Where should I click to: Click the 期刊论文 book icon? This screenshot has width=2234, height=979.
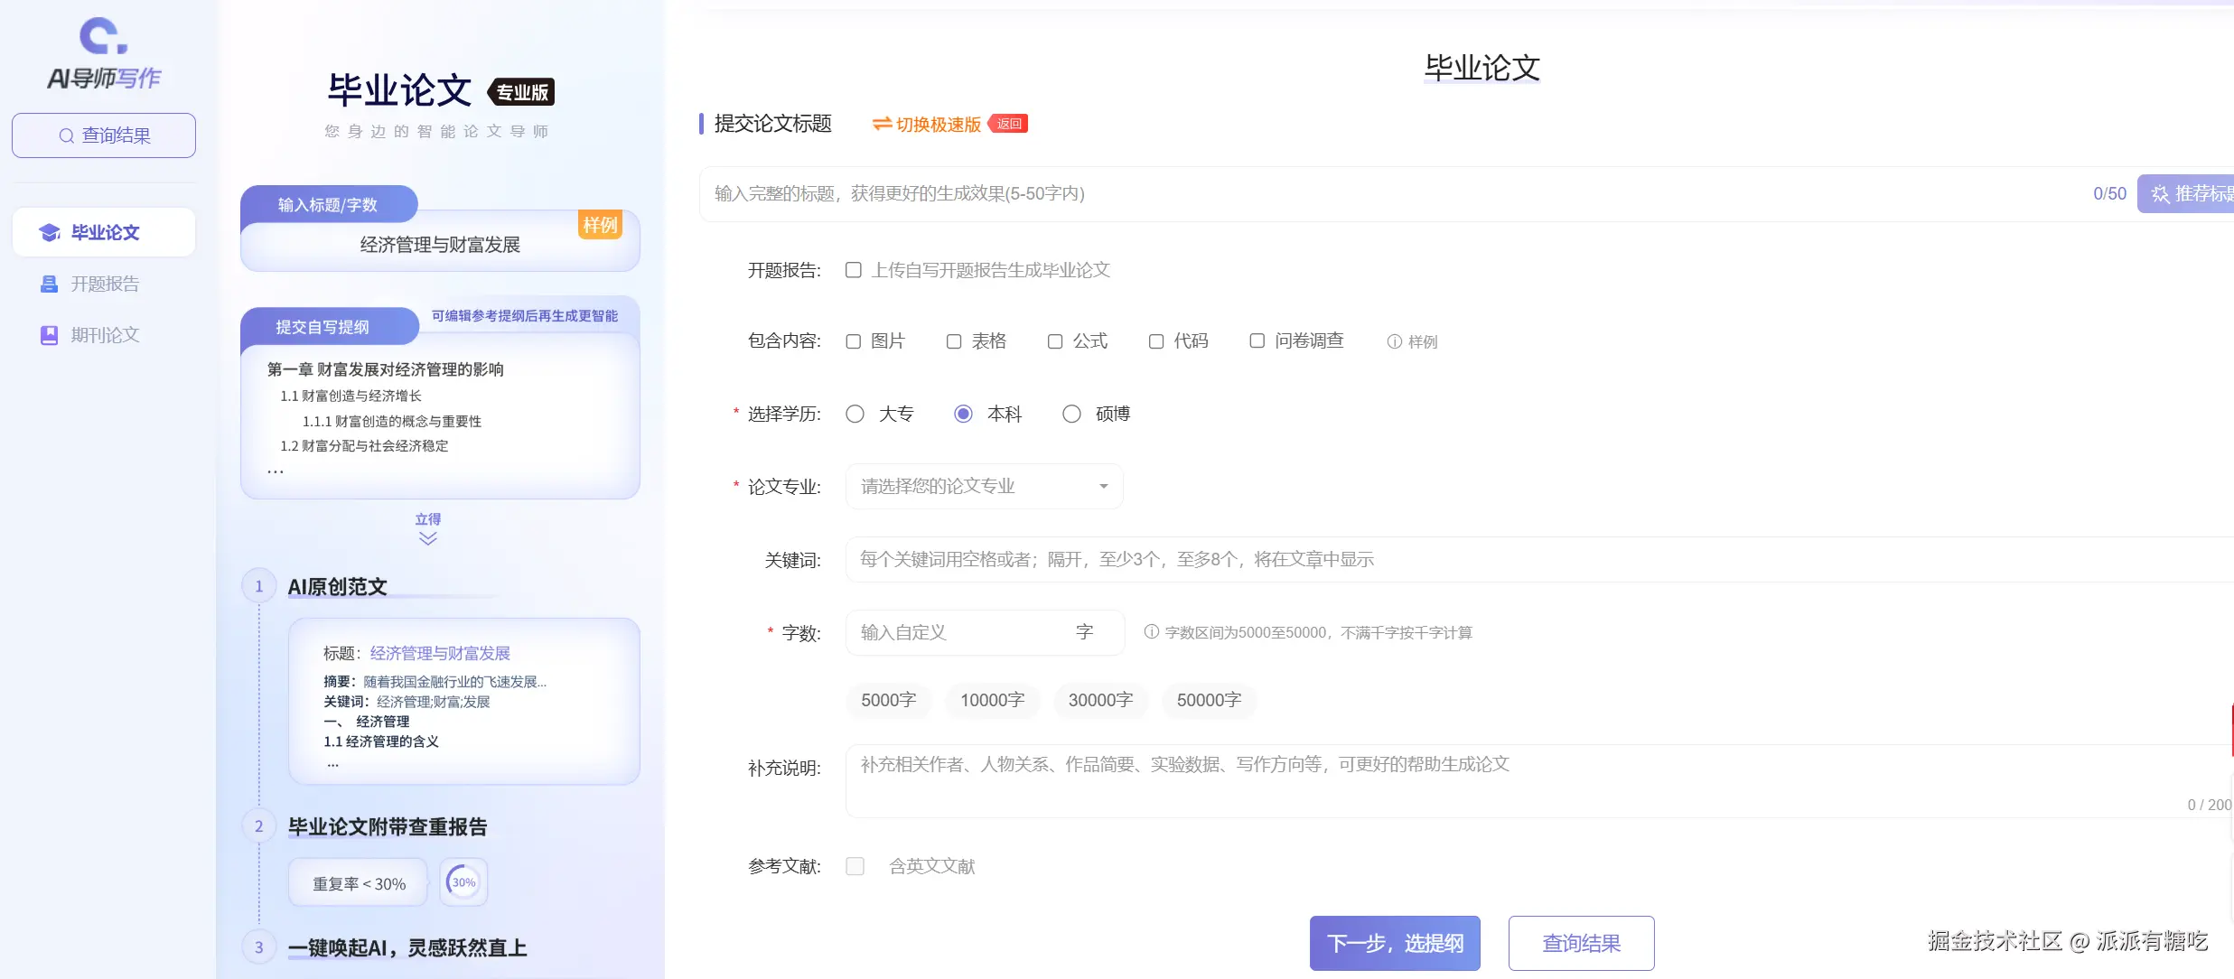coord(50,335)
